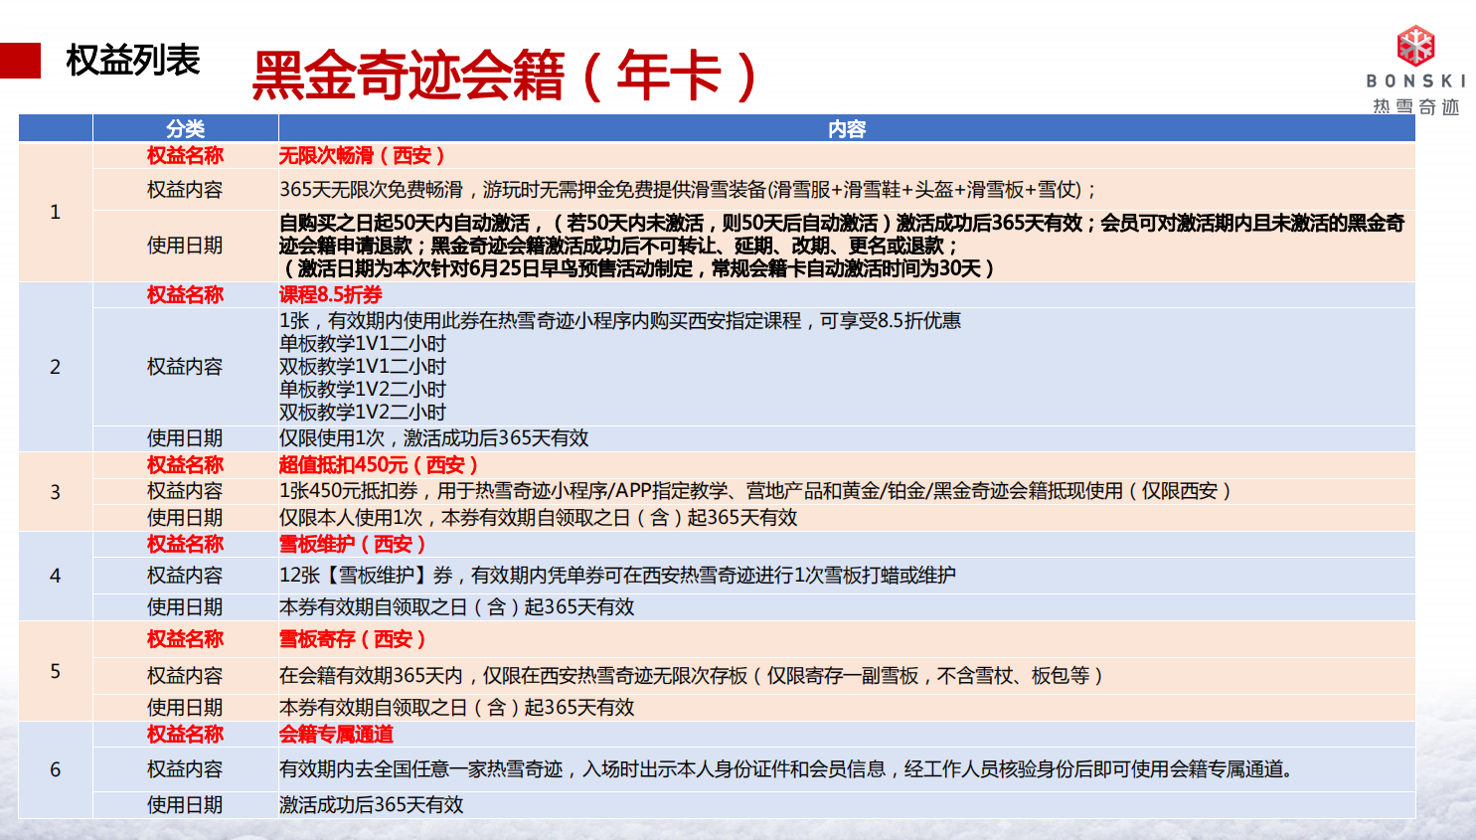1476x840 pixels.
Task: Click '权益名称' label beside 无限次畅滑
Action: tap(185, 155)
